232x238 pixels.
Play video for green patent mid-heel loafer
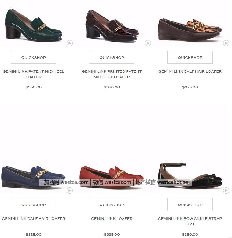(x=70, y=43)
